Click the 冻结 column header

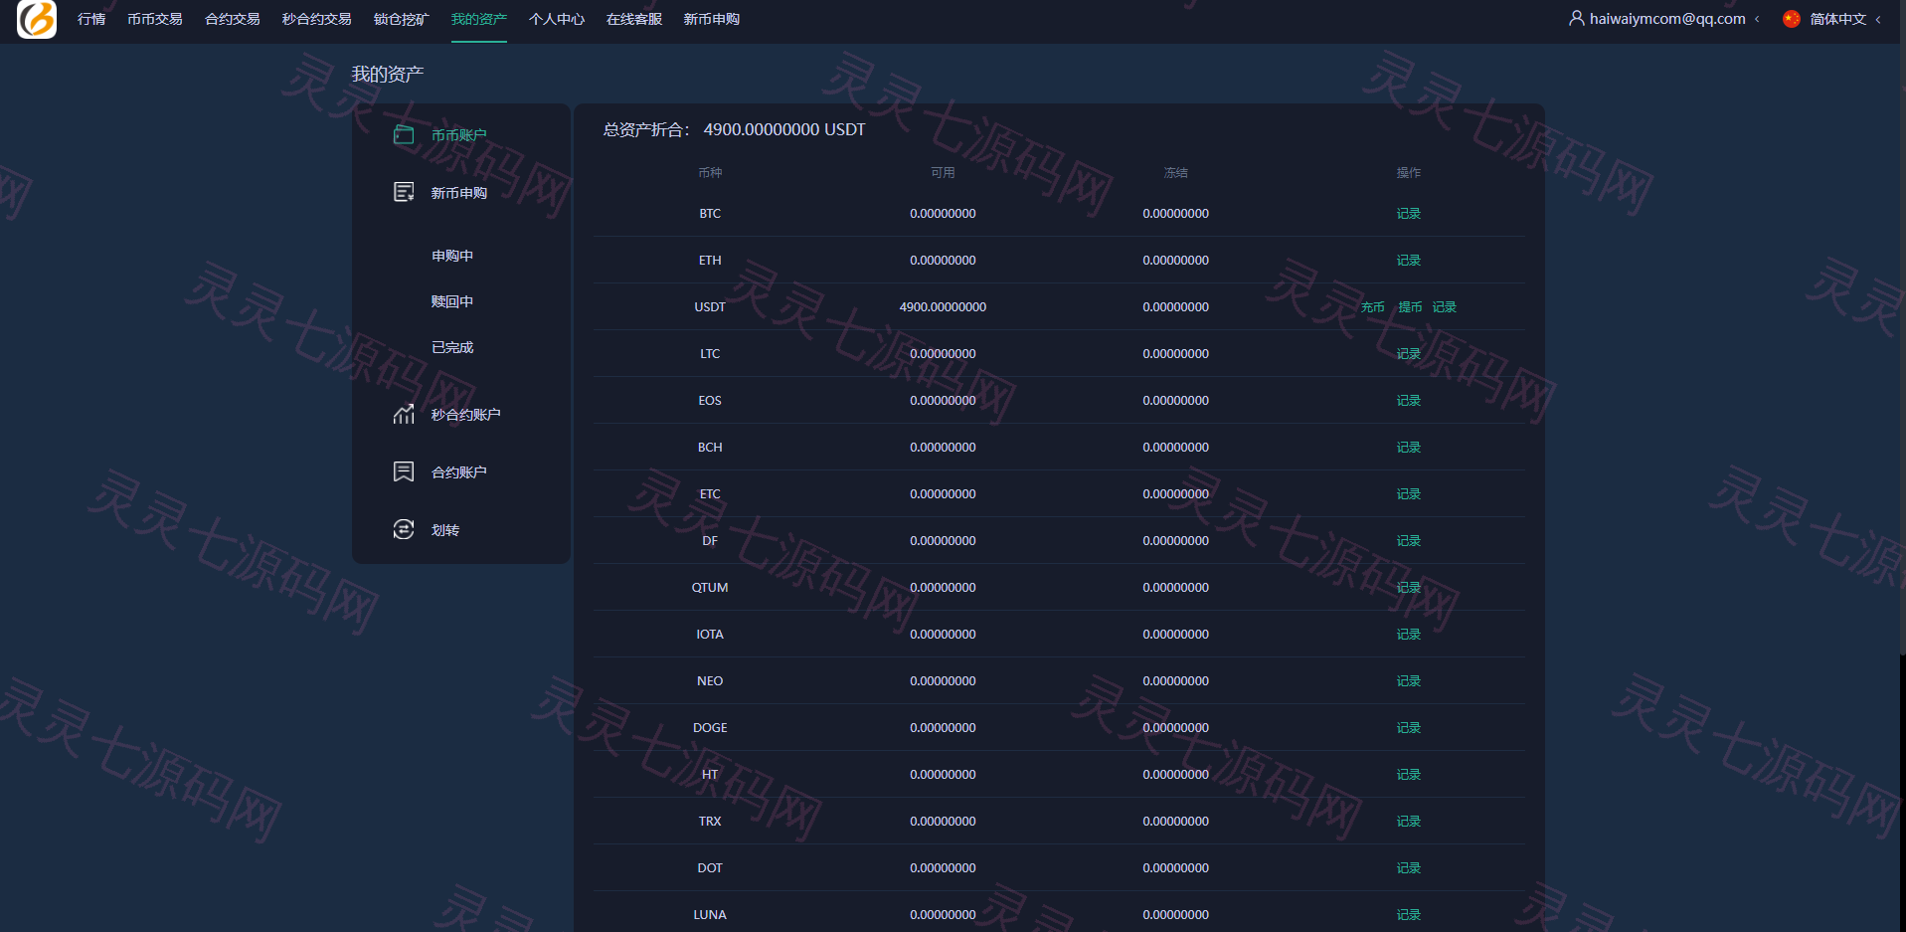pyautogui.click(x=1176, y=172)
